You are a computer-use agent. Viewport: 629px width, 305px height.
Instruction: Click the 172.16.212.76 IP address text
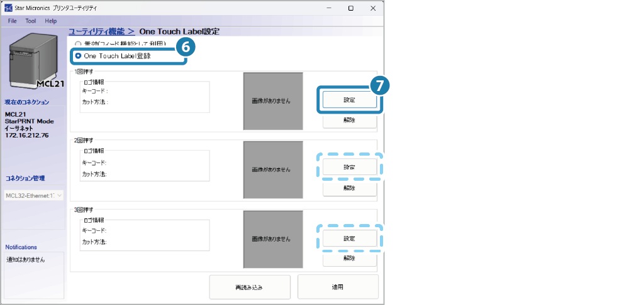tap(27, 136)
